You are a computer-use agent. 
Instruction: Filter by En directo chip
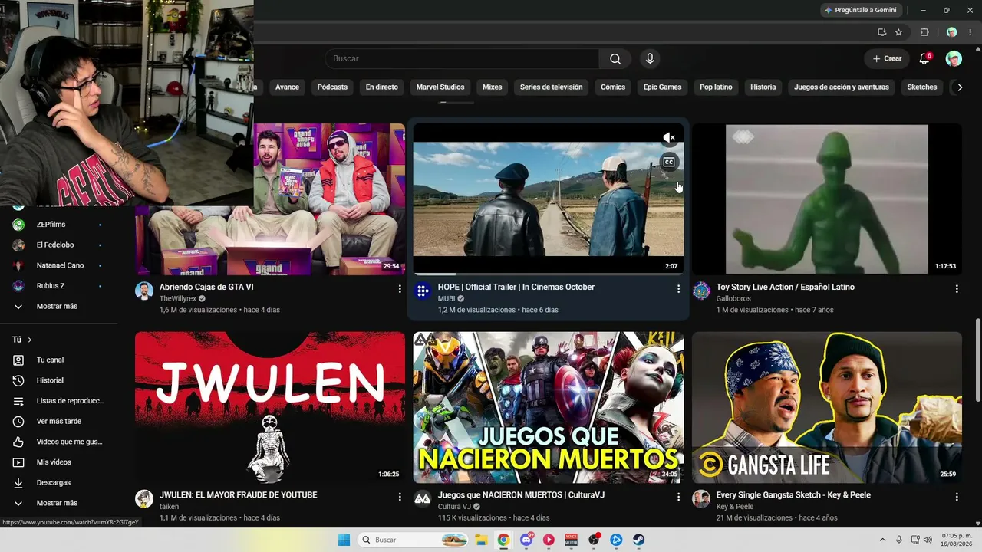pos(382,87)
